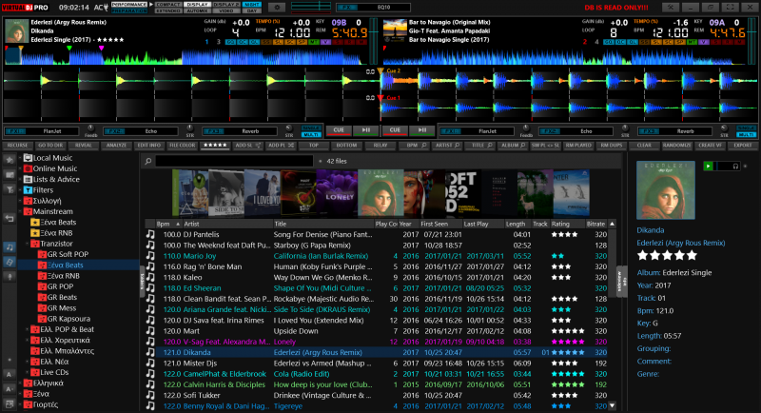
Task: Click the filter funnel sidebar icon
Action: coord(10,189)
